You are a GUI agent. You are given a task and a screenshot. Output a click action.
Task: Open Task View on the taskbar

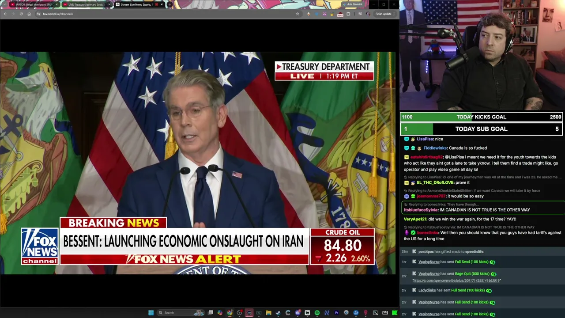[211, 313]
